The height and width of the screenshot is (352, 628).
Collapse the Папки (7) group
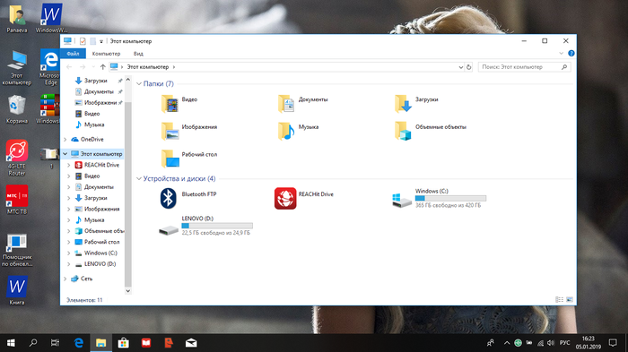click(139, 83)
